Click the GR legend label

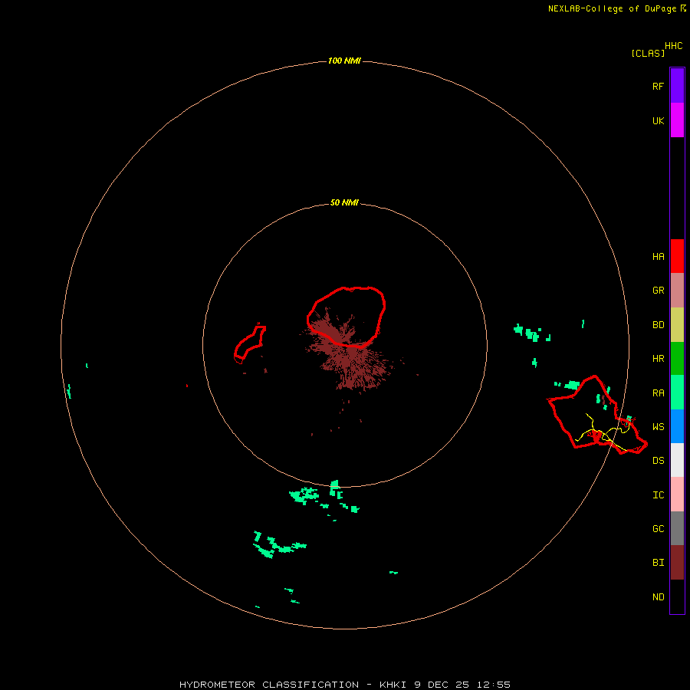point(658,291)
